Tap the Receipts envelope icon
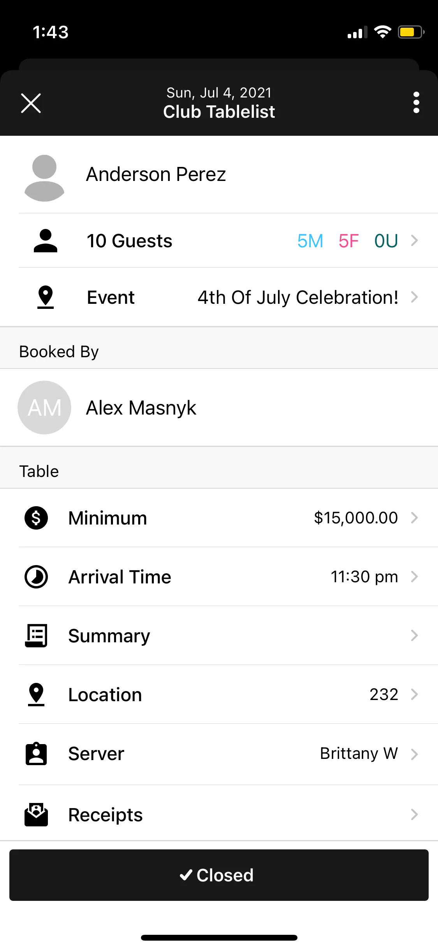Screen dimensions: 438x950 pyautogui.click(x=36, y=815)
